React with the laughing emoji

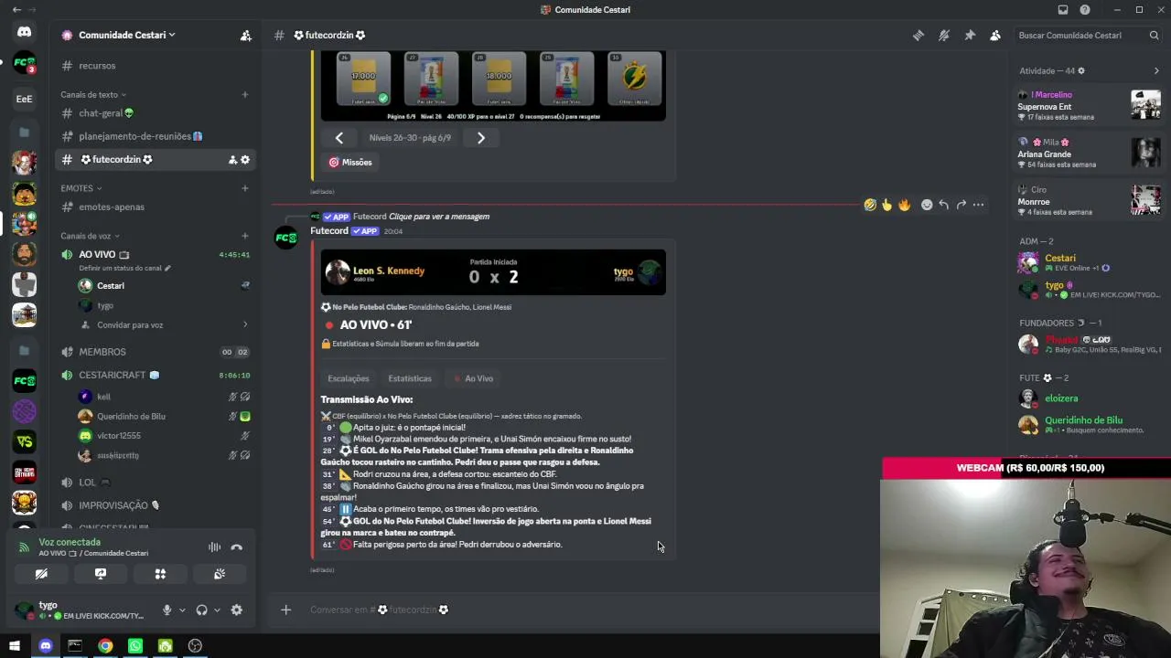coord(869,205)
